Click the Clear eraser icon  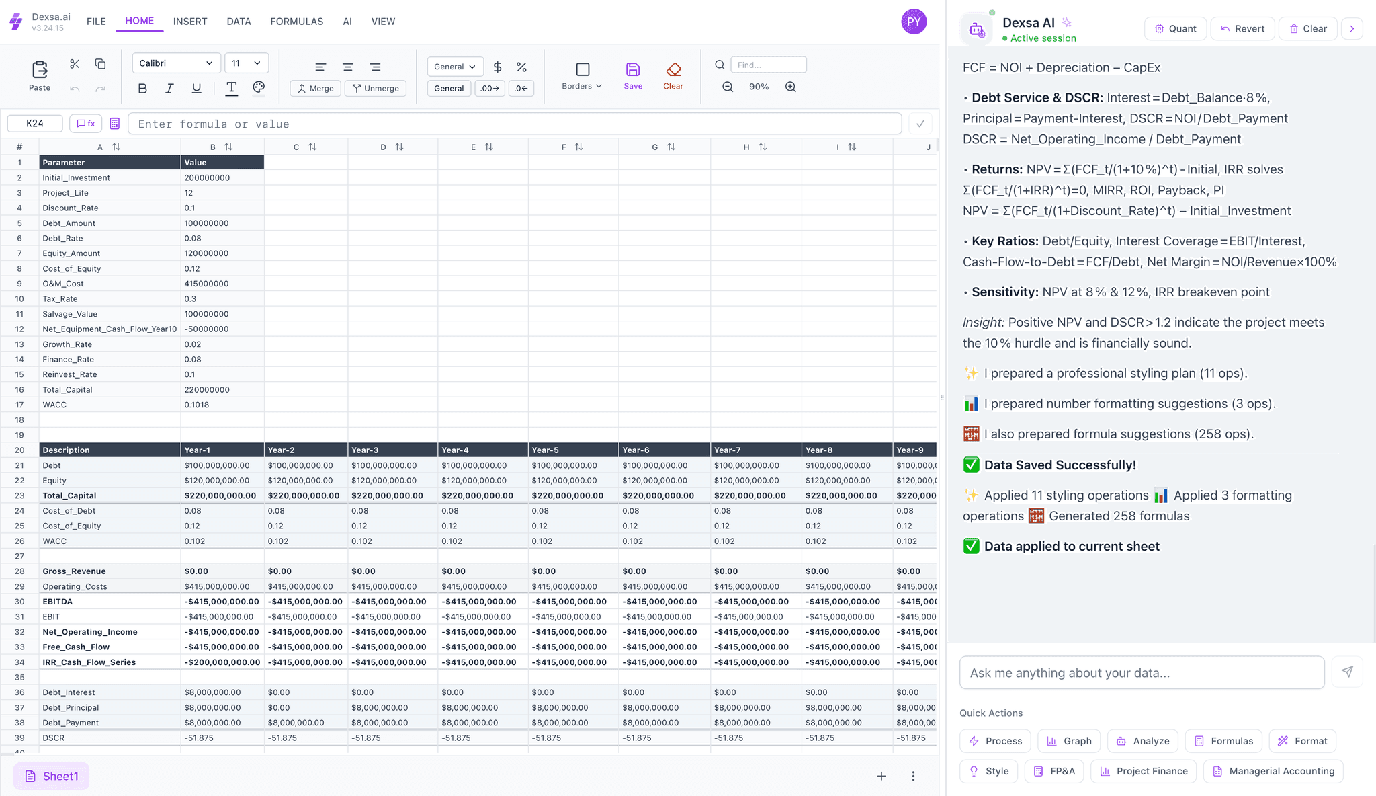(x=673, y=69)
